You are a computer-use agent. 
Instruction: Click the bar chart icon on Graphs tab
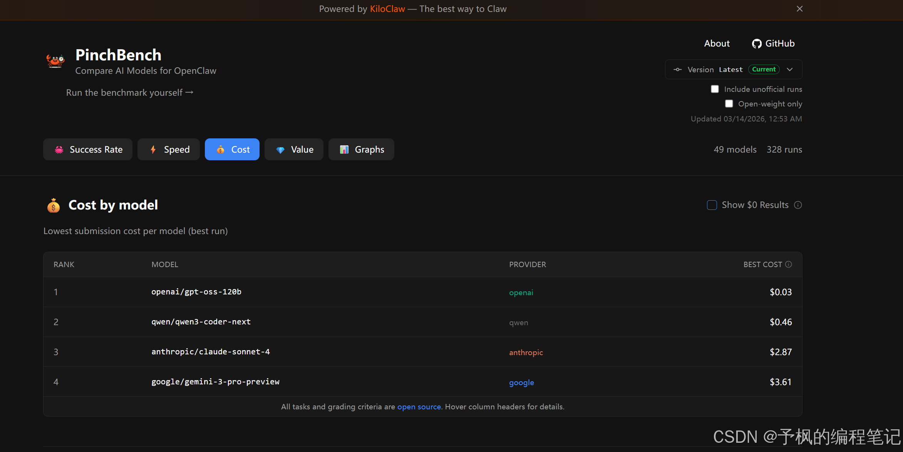click(x=344, y=150)
